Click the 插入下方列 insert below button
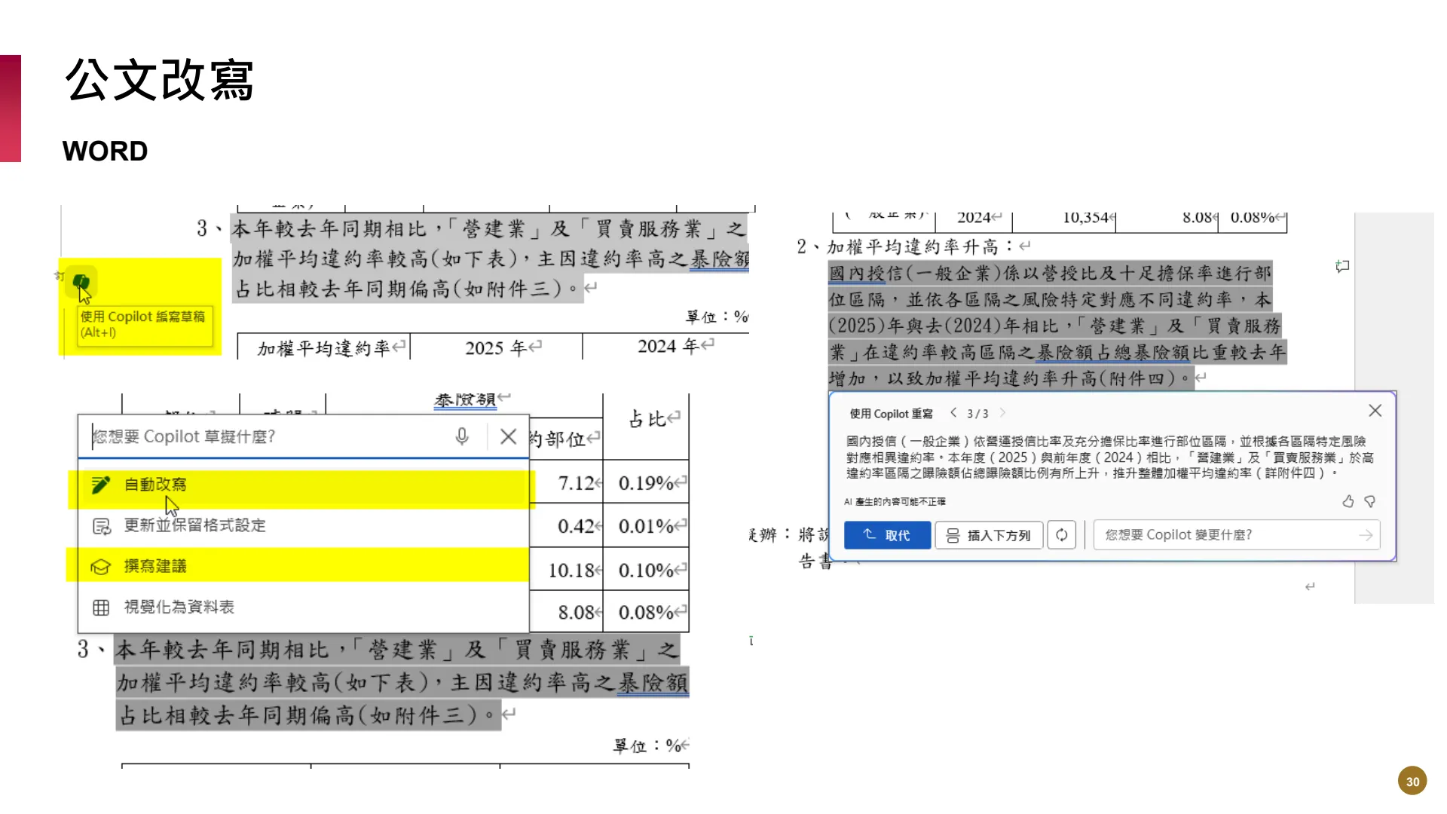This screenshot has height=814, width=1447. click(989, 535)
